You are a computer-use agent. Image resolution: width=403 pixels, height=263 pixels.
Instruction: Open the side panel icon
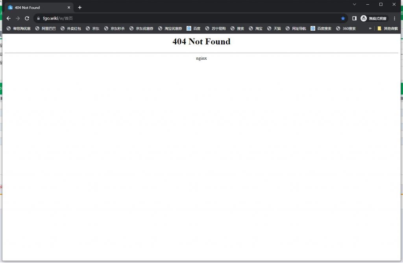tap(354, 18)
